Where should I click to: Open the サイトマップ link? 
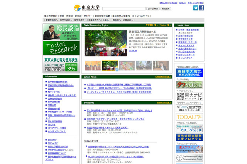click(x=193, y=3)
